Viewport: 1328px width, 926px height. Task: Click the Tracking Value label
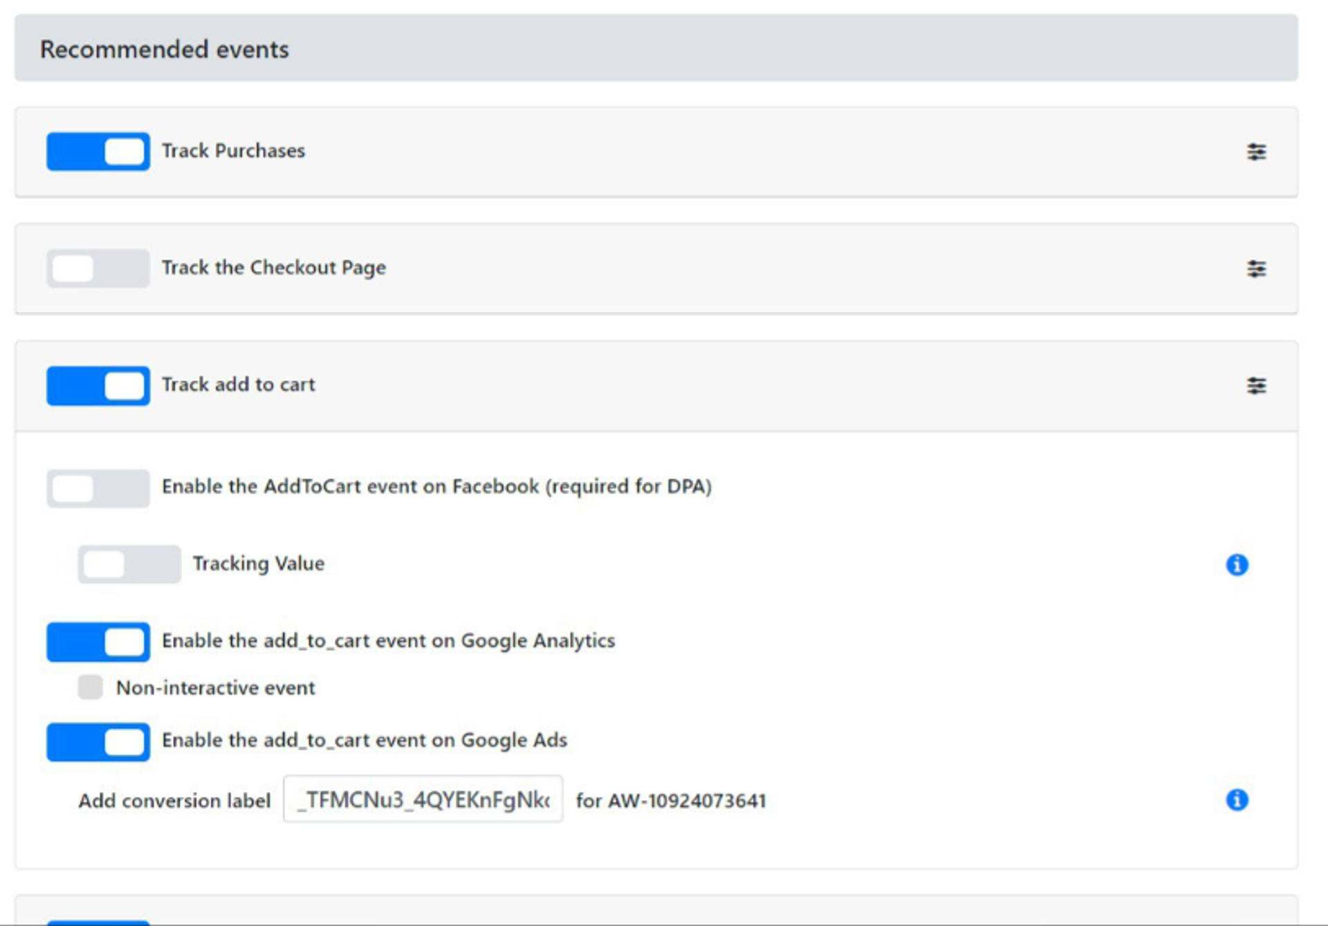point(258,564)
